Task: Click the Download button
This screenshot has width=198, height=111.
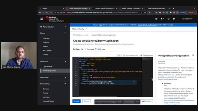Action: pos(147,101)
